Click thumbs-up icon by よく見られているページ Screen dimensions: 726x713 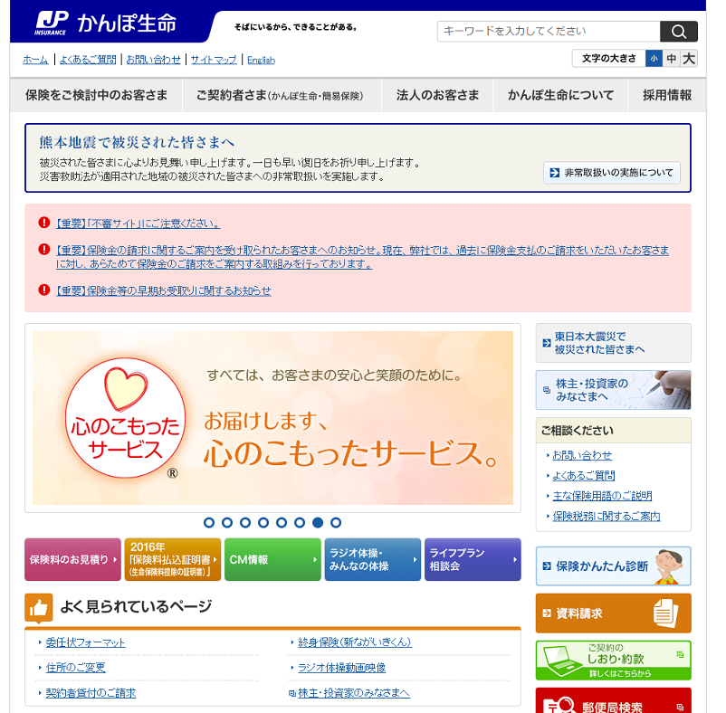pyautogui.click(x=38, y=607)
